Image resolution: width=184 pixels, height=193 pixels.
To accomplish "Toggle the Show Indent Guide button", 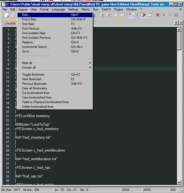I will pyautogui.click(x=144, y=15).
